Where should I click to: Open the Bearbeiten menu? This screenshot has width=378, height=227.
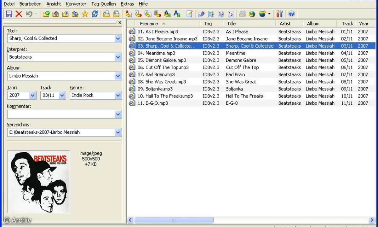pos(30,4)
